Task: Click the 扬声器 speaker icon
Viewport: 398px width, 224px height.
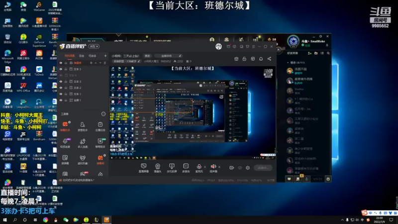Action: click(213, 168)
